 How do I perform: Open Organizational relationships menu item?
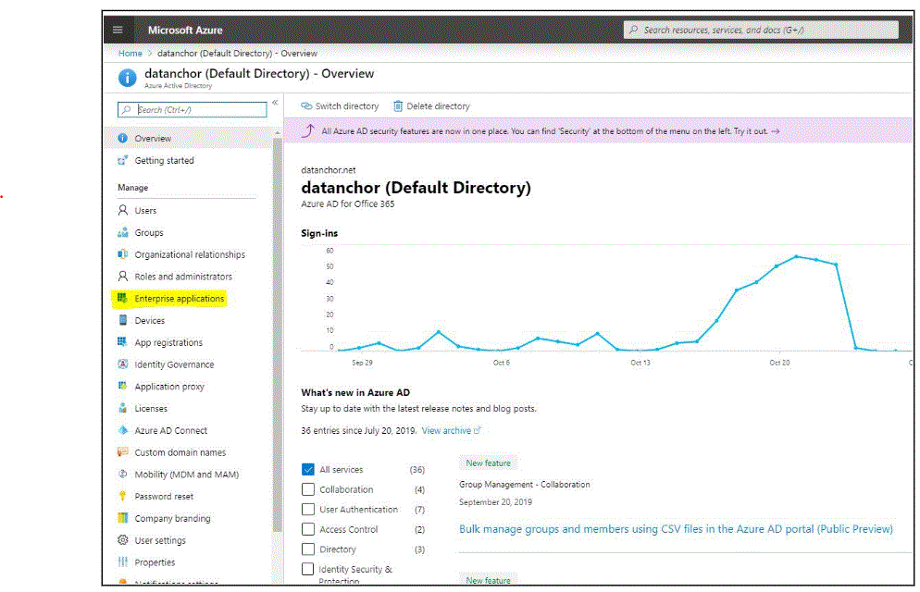(188, 254)
